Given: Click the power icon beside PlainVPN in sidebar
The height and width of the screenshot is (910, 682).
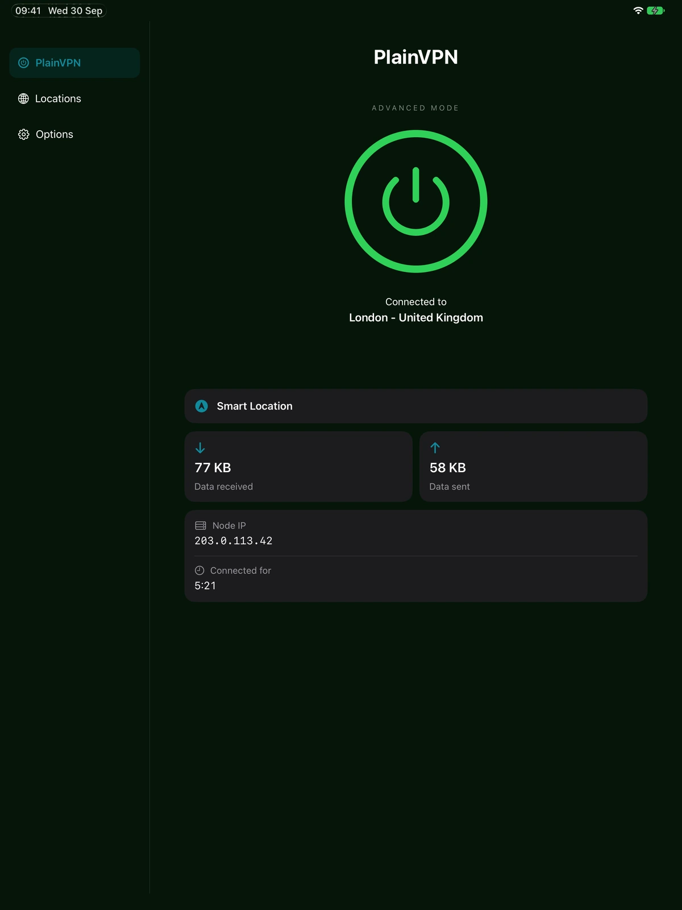Looking at the screenshot, I should point(23,63).
